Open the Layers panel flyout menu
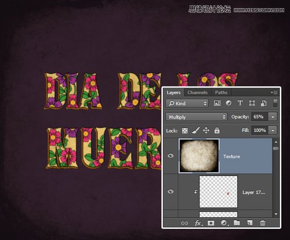Image resolution: width=290 pixels, height=240 pixels. pyautogui.click(x=274, y=92)
